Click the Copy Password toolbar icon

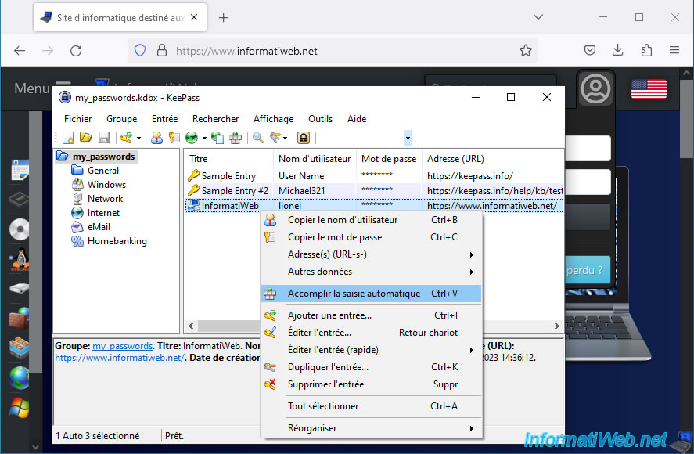pyautogui.click(x=174, y=138)
